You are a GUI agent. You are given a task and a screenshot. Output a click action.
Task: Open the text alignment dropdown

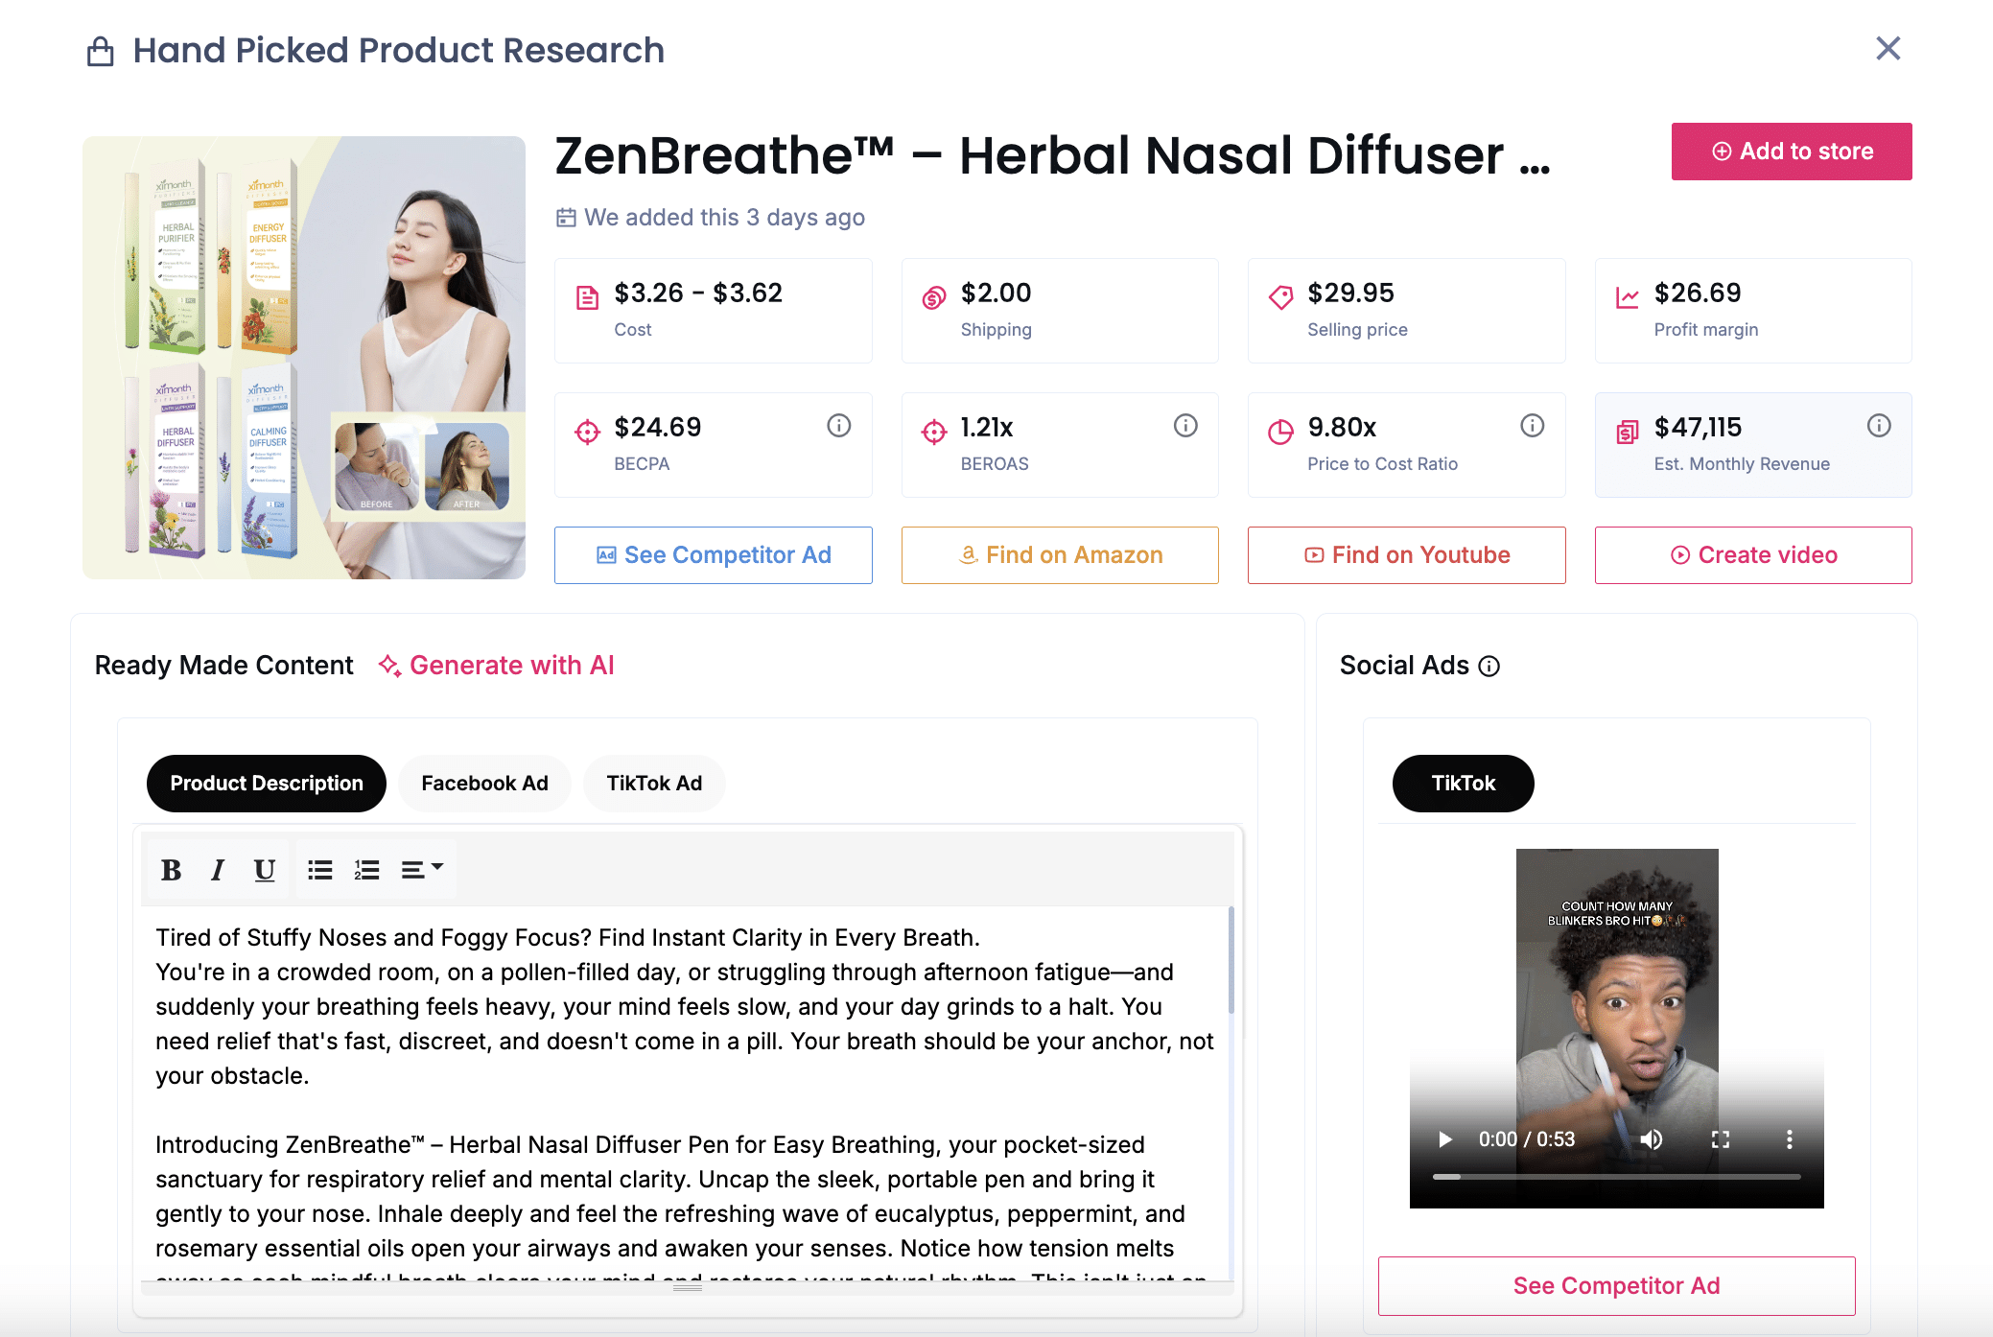pyautogui.click(x=421, y=870)
